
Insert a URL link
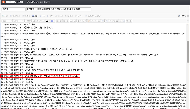(92, 21)
